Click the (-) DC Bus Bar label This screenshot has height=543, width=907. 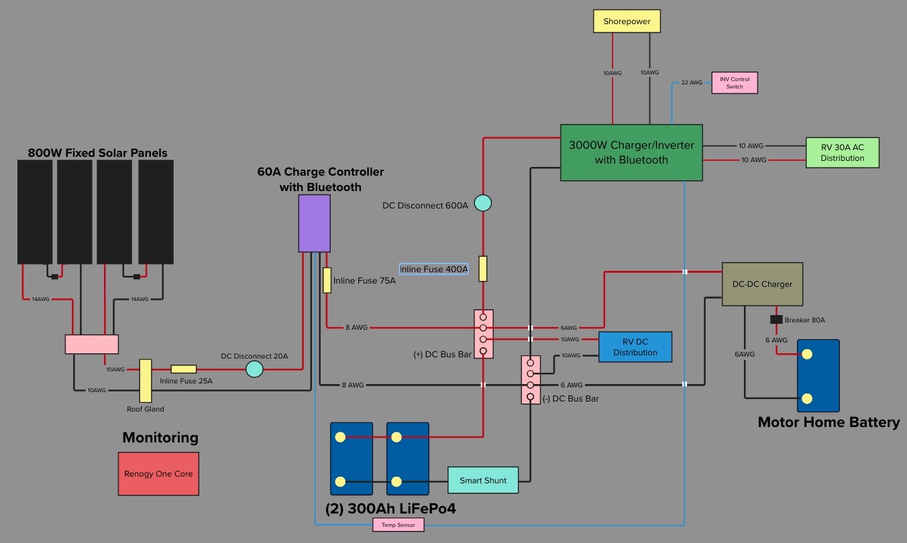pyautogui.click(x=570, y=398)
